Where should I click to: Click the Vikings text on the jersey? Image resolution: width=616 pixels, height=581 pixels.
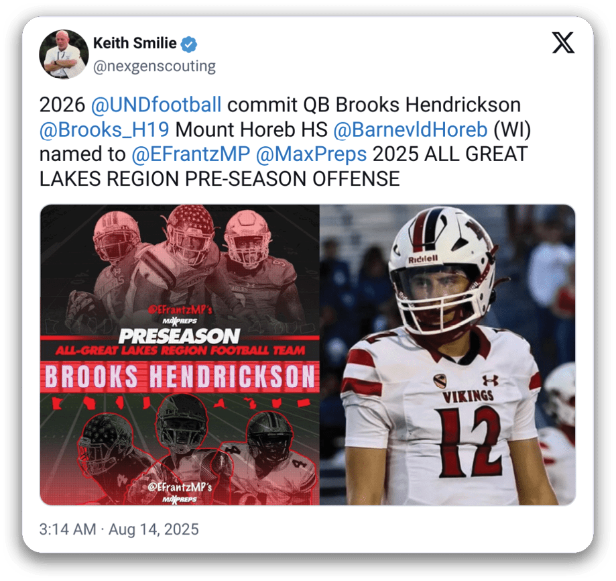[469, 397]
